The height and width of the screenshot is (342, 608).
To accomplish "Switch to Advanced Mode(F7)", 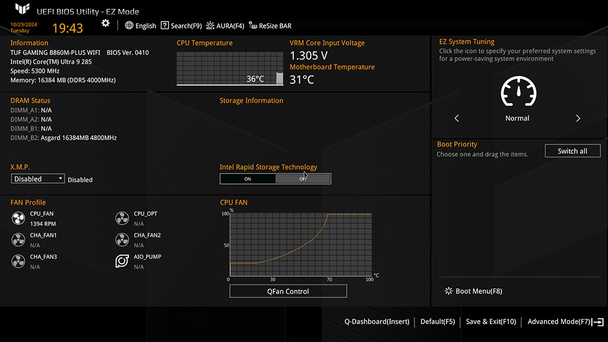I will (564, 322).
